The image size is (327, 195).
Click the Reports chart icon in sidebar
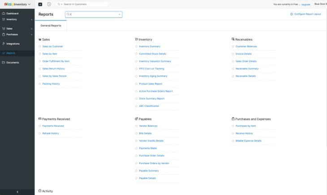pyautogui.click(x=4, y=53)
